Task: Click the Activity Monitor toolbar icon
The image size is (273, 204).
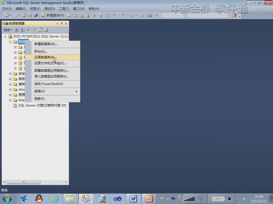Action: point(149,15)
